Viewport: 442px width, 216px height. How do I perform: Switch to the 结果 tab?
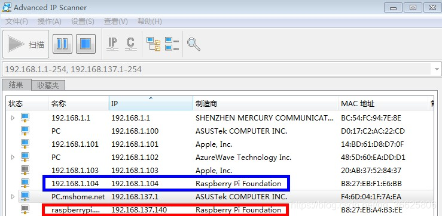[x=16, y=85]
